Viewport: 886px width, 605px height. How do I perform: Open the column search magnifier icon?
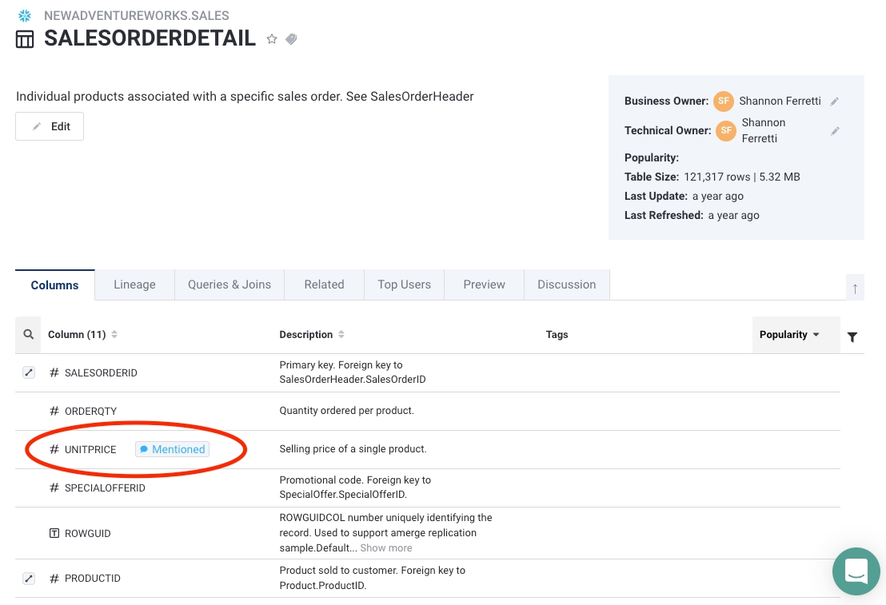coord(29,335)
